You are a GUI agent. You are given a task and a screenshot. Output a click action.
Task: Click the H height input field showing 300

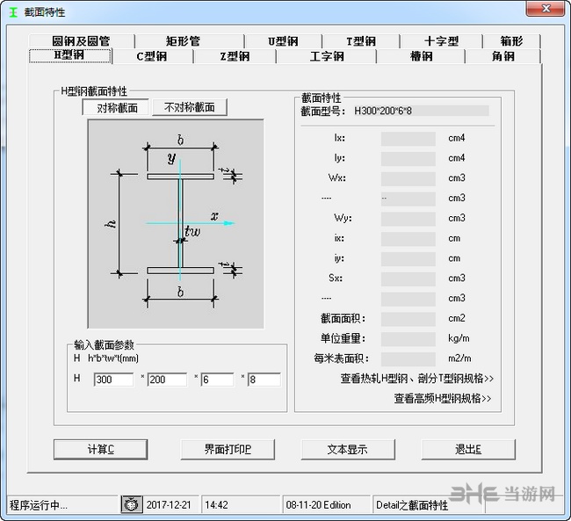tap(113, 380)
